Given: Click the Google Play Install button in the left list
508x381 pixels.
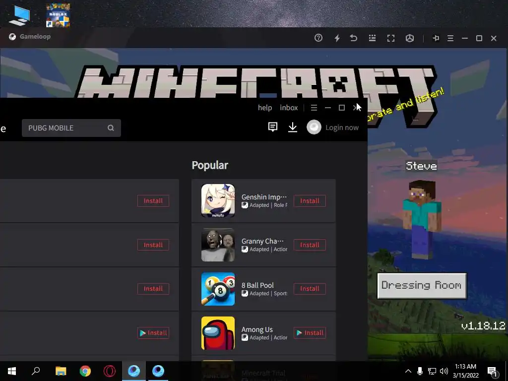Looking at the screenshot, I should coord(153,333).
